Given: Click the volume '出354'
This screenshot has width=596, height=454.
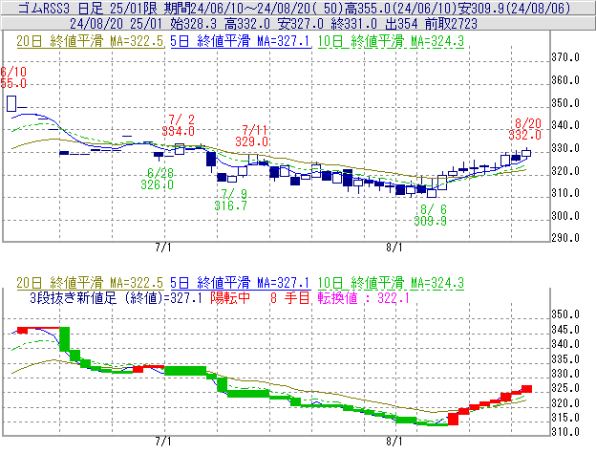Looking at the screenshot, I should click(x=401, y=24).
